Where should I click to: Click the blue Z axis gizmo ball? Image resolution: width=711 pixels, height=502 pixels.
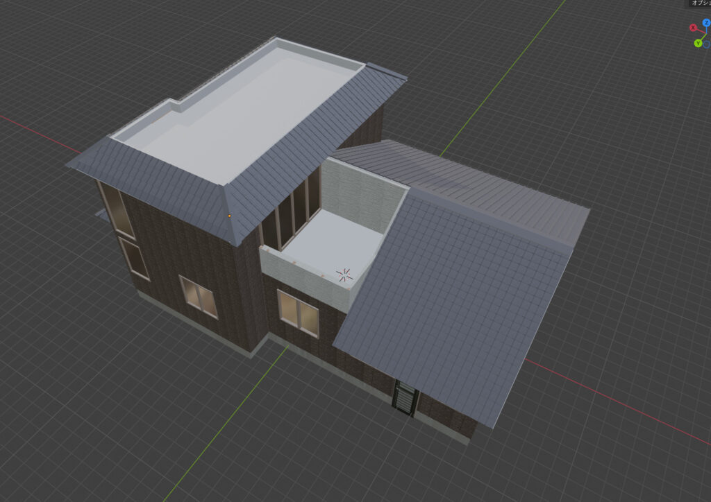706,23
